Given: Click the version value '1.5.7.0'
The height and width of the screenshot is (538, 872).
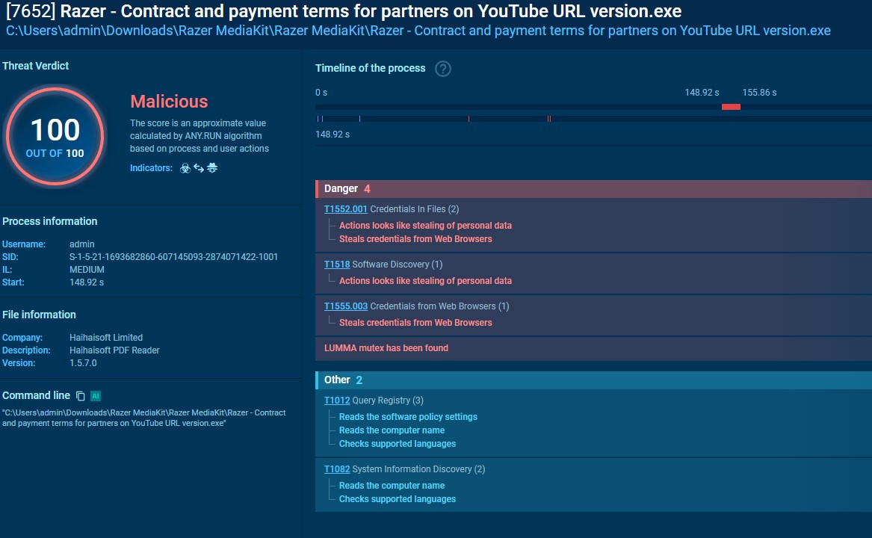Looking at the screenshot, I should (x=83, y=363).
